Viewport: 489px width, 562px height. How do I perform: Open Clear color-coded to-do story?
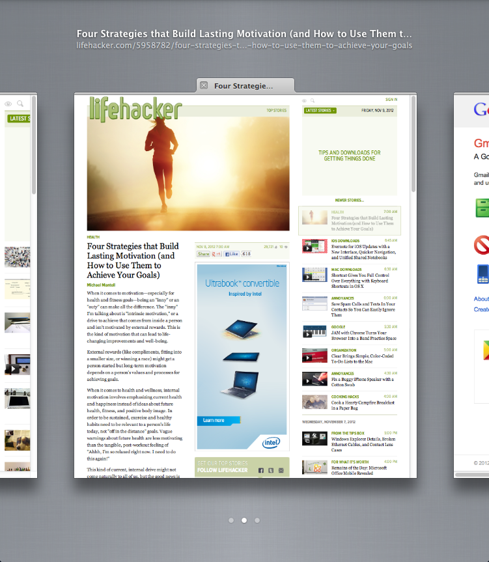point(362,359)
